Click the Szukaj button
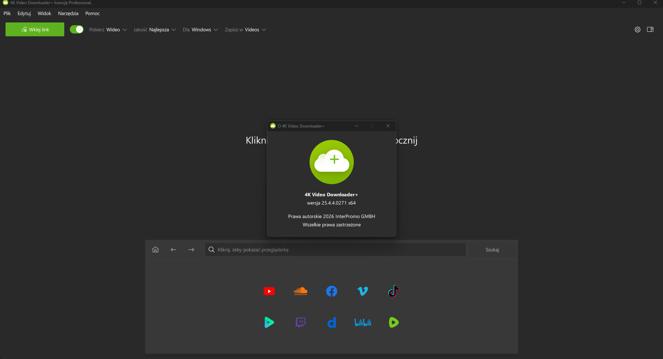663x359 pixels. point(492,249)
